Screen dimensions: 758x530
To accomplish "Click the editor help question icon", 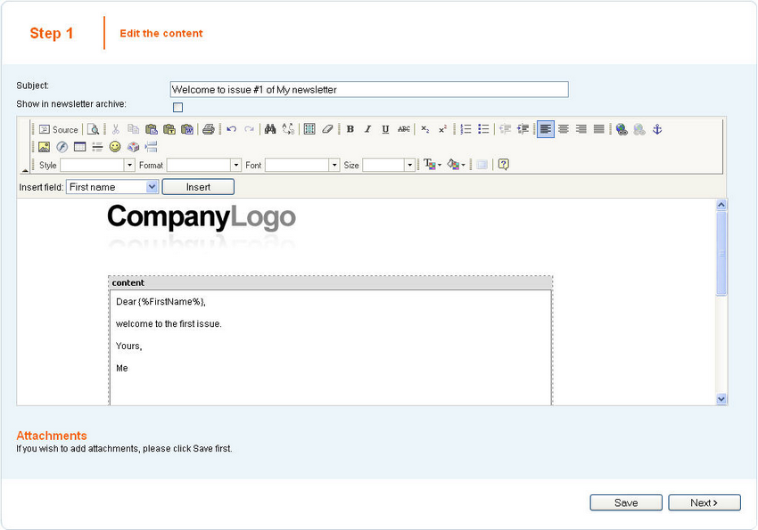I will click(x=503, y=165).
